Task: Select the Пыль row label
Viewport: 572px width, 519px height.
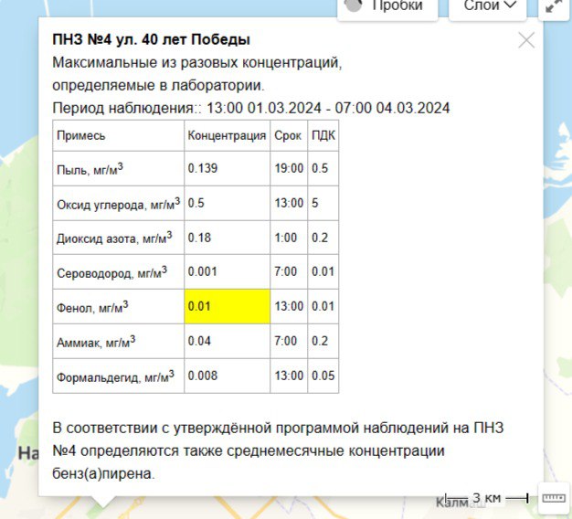Action: 90,169
